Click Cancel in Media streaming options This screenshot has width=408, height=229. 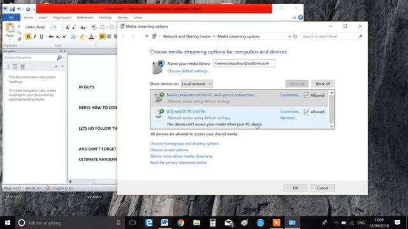[323, 188]
